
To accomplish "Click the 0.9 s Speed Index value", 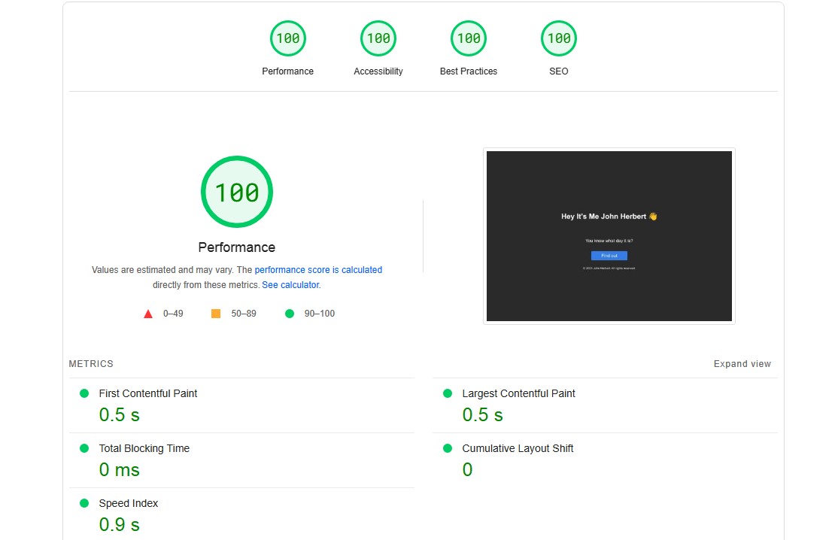I will [x=119, y=524].
